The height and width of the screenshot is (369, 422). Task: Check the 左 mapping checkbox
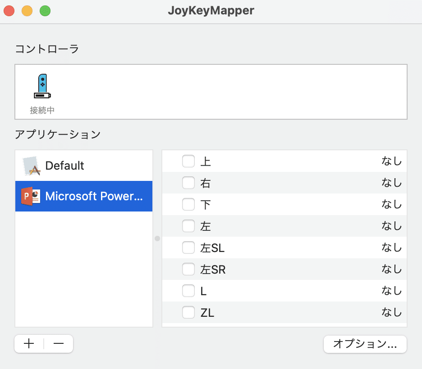point(188,226)
